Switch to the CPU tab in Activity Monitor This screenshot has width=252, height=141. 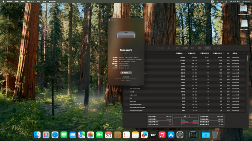177,48
